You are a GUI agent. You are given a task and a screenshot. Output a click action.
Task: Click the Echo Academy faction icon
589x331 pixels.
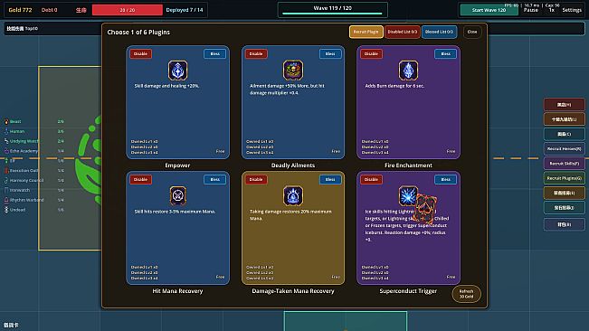pos(6,151)
